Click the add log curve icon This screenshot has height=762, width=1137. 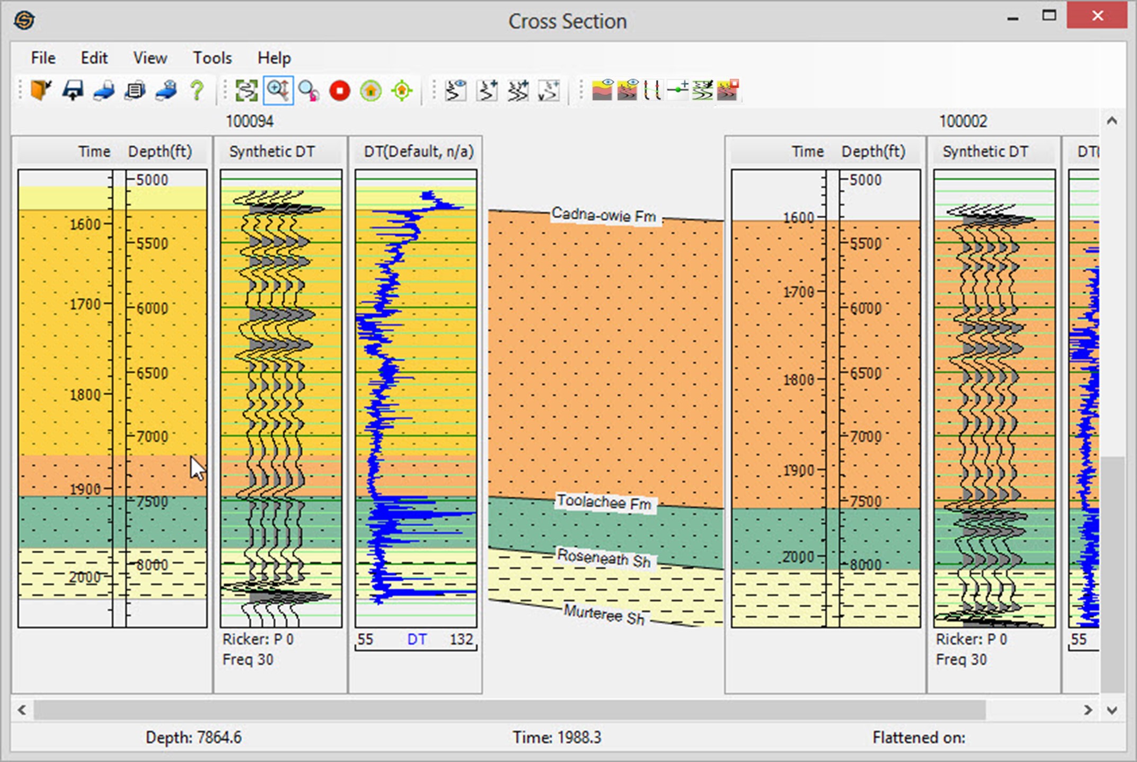coord(487,90)
